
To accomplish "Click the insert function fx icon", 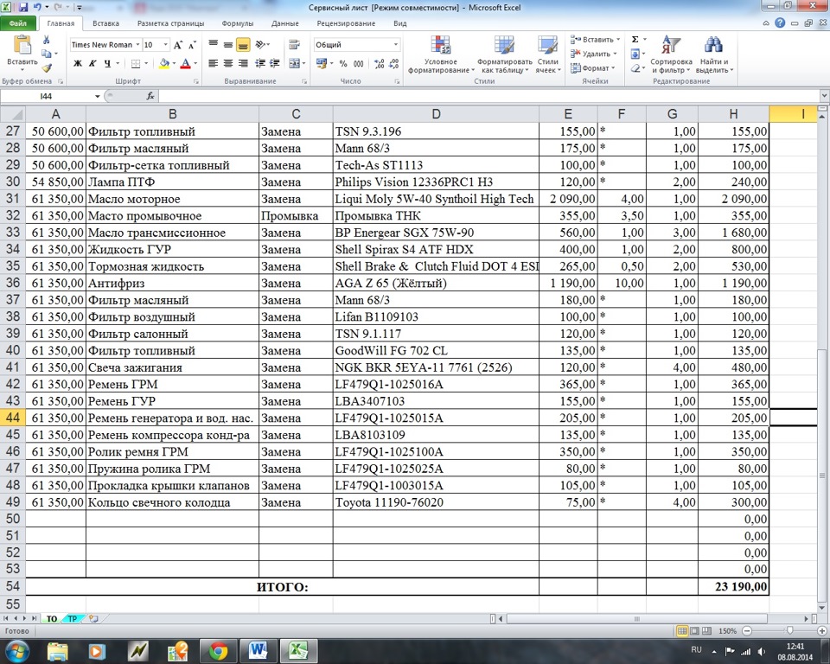I will tap(150, 96).
